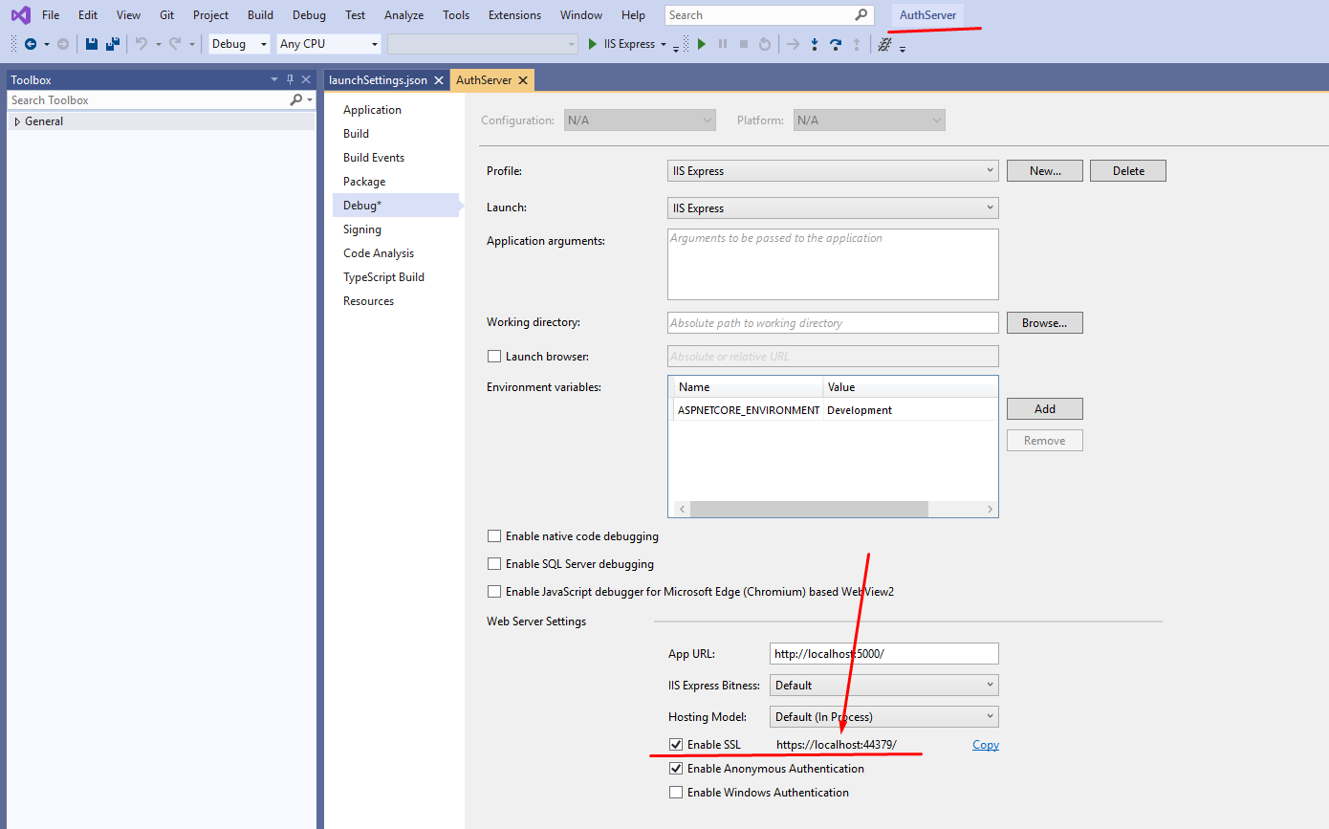
Task: Click the search magnifier icon in top search box
Action: click(861, 15)
